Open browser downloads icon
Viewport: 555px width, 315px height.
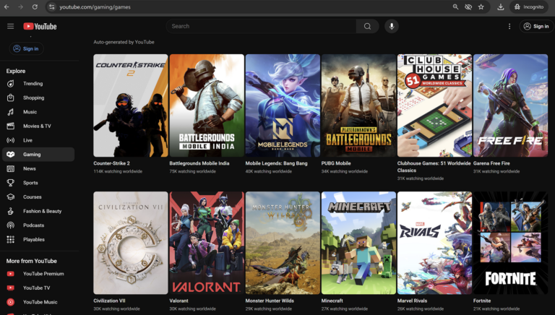(501, 7)
